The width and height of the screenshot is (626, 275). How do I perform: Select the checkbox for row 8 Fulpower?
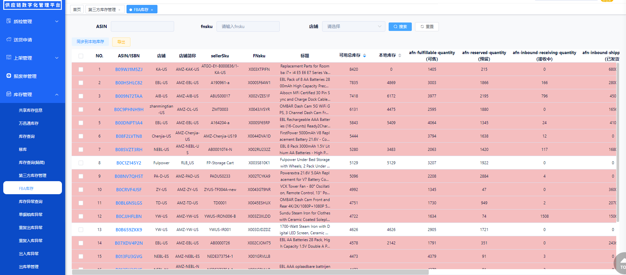[81, 163]
